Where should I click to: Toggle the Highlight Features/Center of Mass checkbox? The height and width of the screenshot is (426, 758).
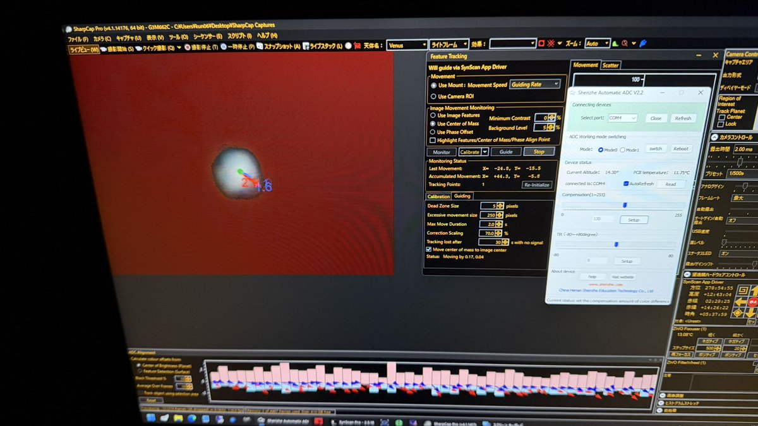coord(433,140)
